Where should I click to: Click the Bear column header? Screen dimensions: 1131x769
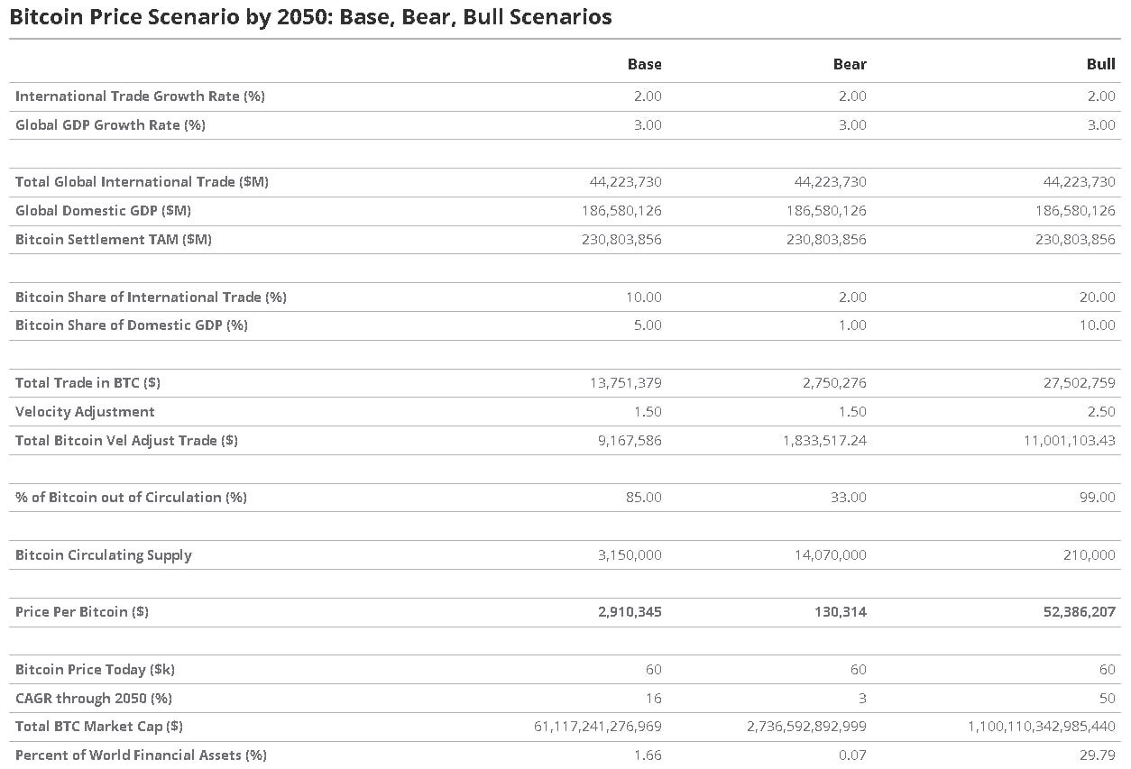tap(850, 64)
